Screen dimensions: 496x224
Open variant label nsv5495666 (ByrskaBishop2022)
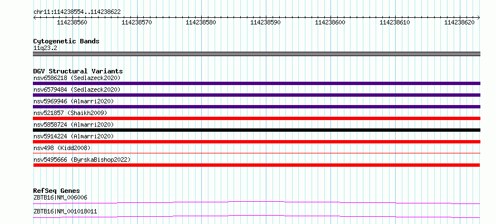pyautogui.click(x=82, y=160)
